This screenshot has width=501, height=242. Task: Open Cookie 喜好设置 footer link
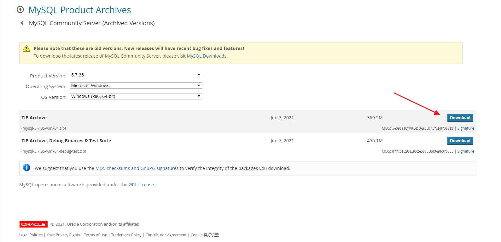[205, 235]
